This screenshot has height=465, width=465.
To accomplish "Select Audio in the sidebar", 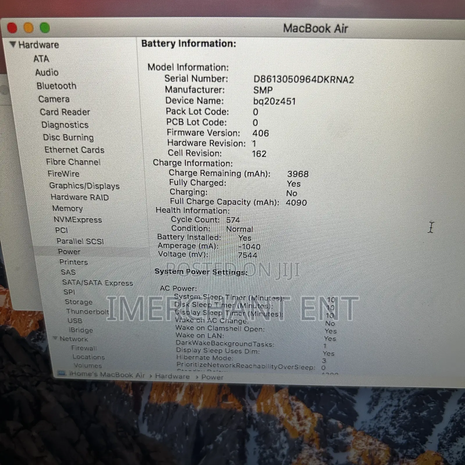I will click(47, 72).
